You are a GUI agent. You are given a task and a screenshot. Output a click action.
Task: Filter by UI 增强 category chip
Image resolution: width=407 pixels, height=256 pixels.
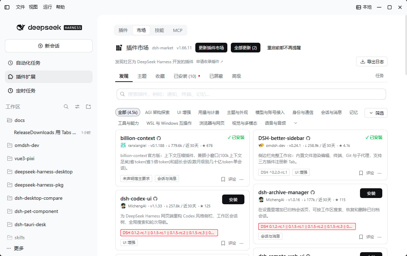point(184,112)
